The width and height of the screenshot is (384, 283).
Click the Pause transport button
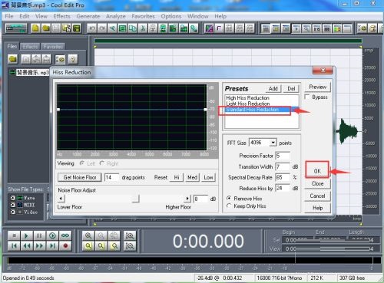pyautogui.click(x=39, y=235)
